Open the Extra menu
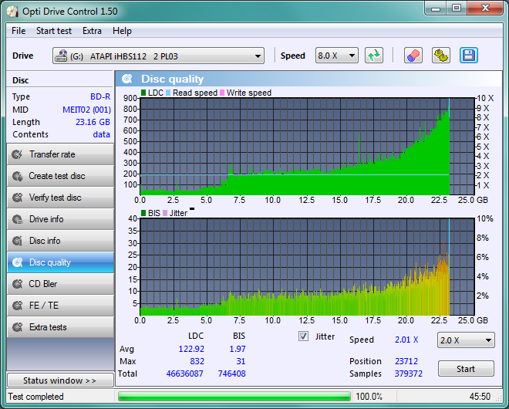509x409 pixels. coord(92,31)
